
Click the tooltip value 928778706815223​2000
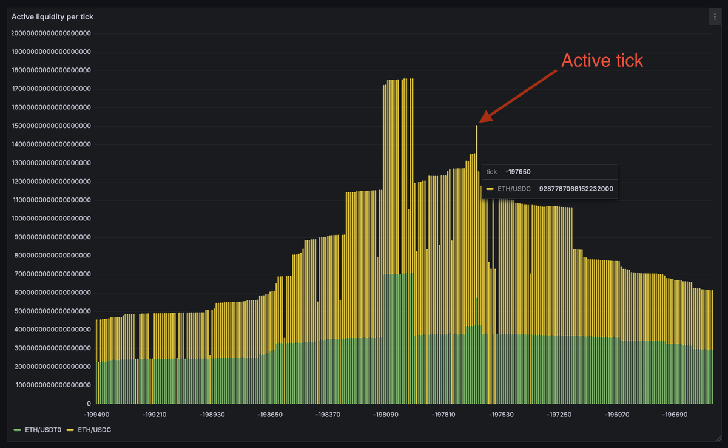[576, 189]
